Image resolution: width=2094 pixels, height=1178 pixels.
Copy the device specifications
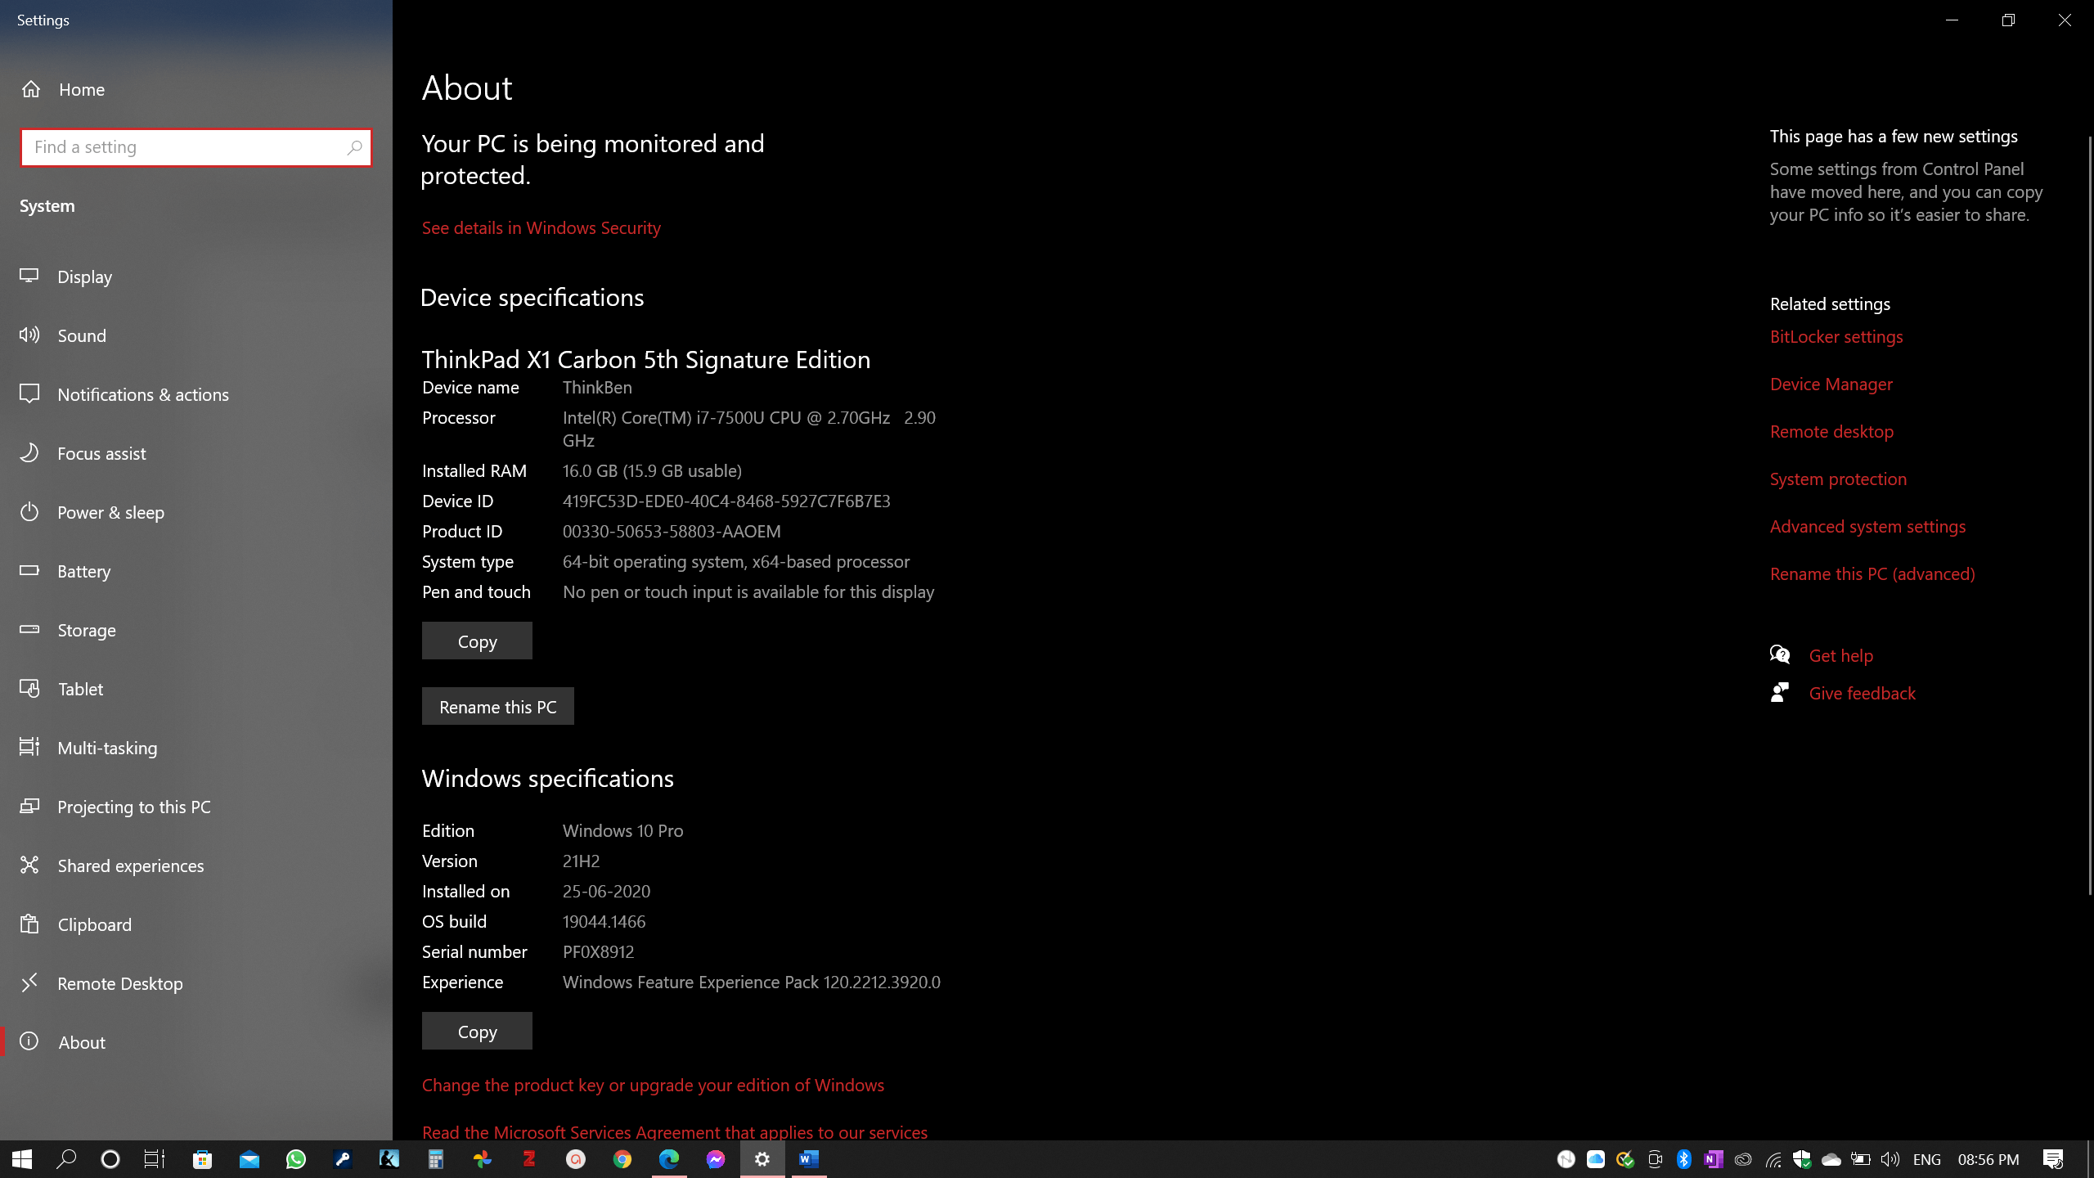(x=477, y=641)
